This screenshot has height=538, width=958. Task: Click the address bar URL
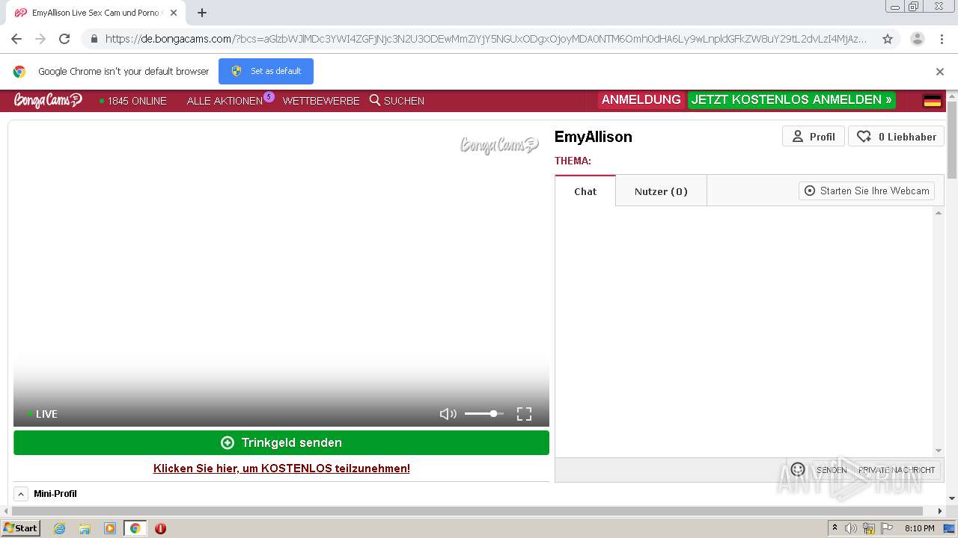tap(485, 39)
